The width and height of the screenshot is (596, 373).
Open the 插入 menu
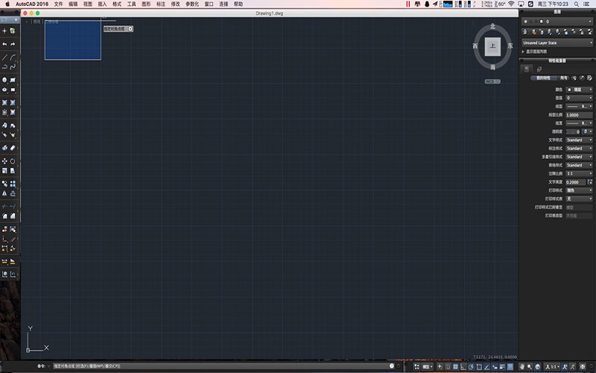point(102,4)
